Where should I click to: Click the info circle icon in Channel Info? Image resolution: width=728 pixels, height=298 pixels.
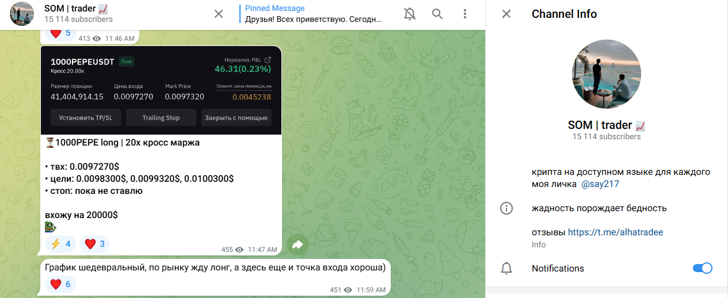click(506, 208)
